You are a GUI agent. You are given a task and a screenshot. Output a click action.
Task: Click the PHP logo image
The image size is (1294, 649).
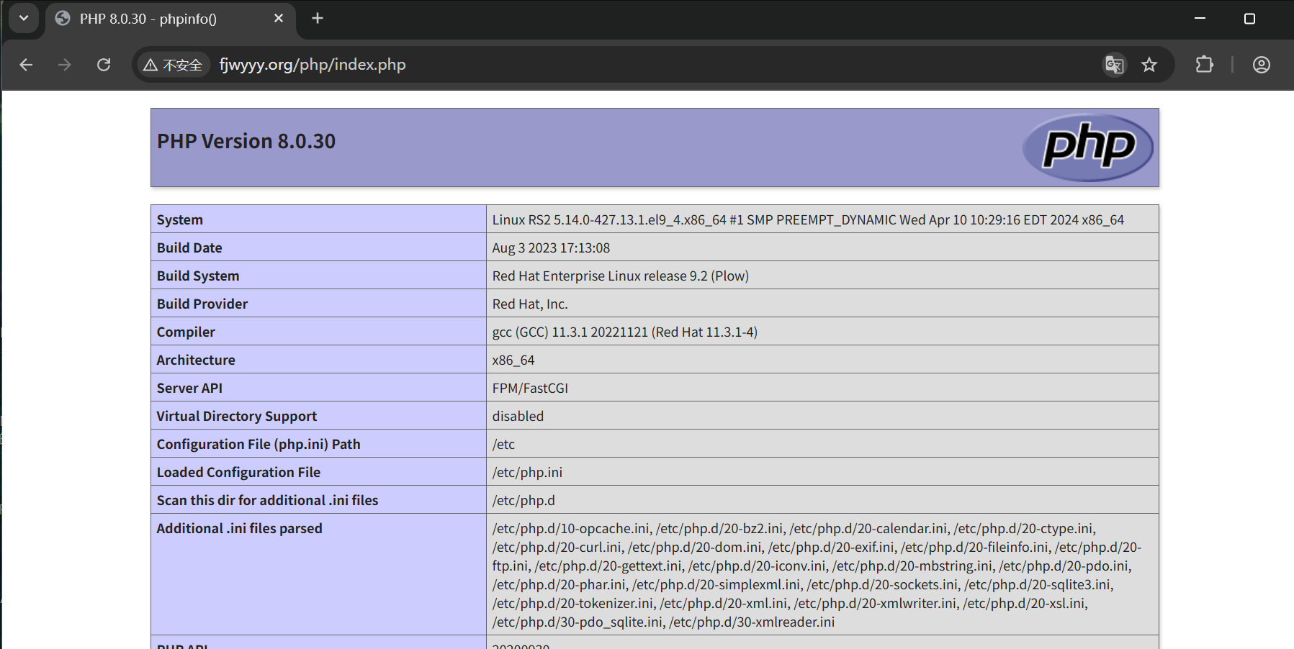click(x=1087, y=147)
